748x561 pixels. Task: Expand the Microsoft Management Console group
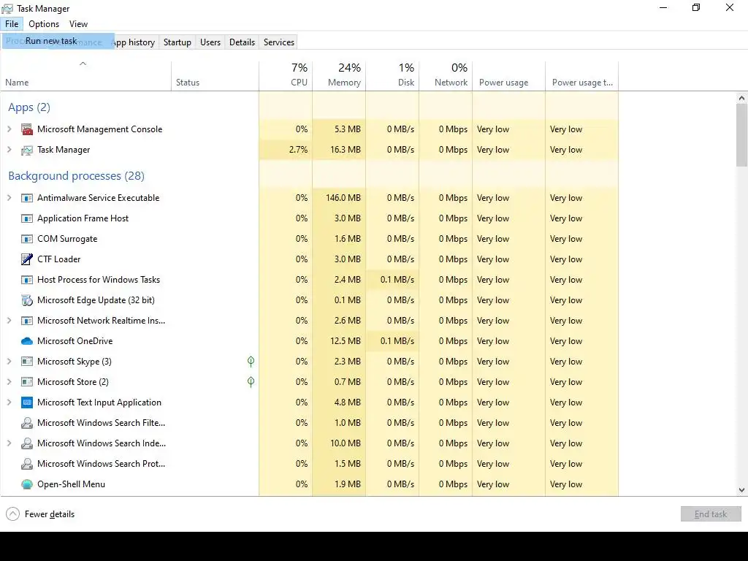tap(9, 129)
